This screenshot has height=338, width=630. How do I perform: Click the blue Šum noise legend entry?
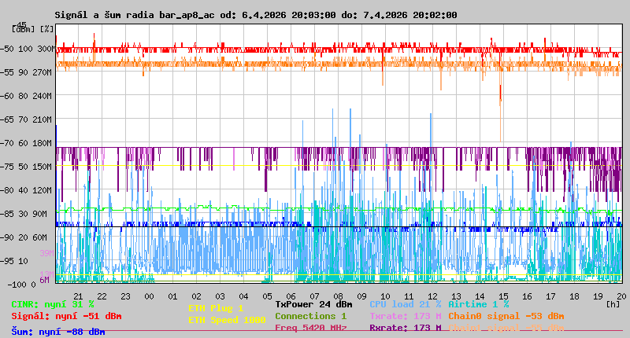58,332
